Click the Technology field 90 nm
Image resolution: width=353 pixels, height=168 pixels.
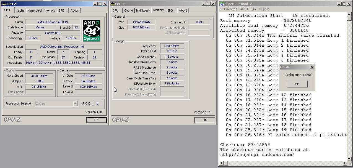tap(33, 38)
